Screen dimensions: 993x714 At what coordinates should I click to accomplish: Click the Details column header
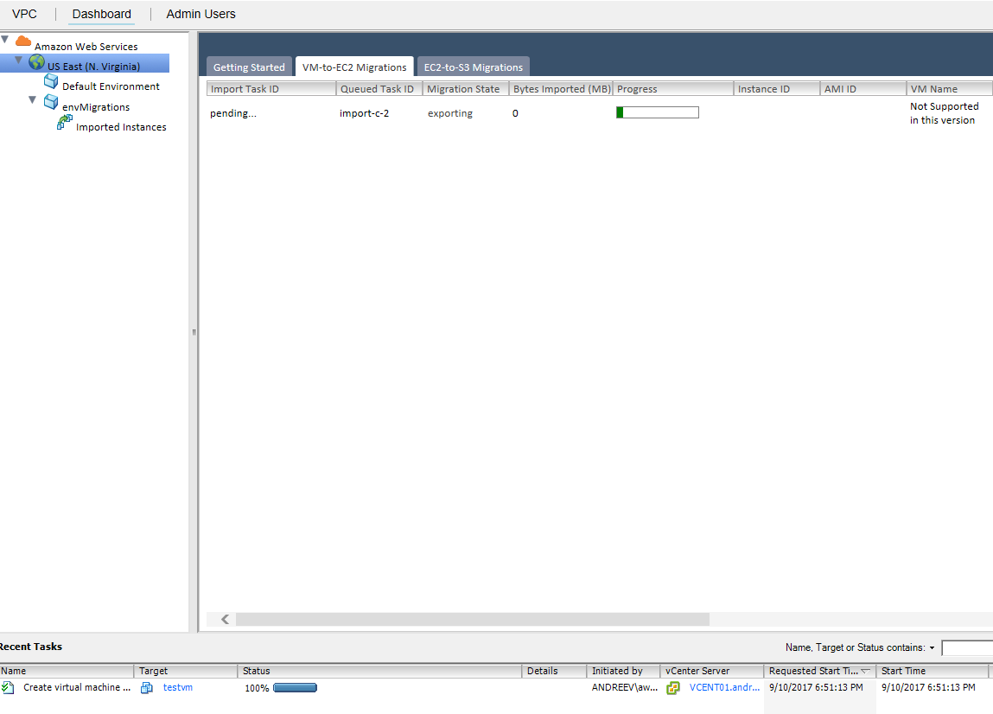pos(554,671)
